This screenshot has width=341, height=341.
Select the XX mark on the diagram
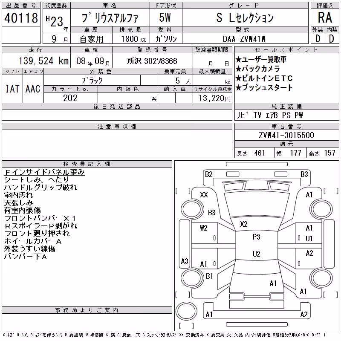click(204, 195)
